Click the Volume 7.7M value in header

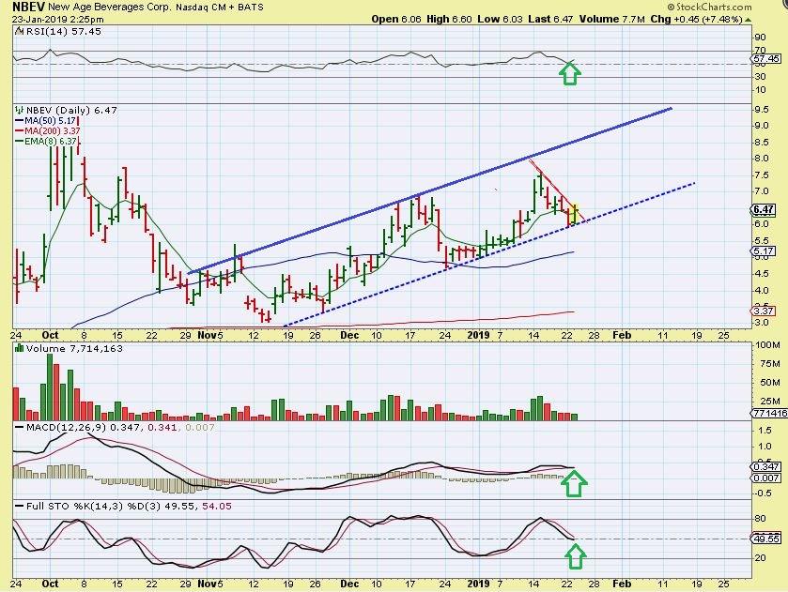pos(611,19)
